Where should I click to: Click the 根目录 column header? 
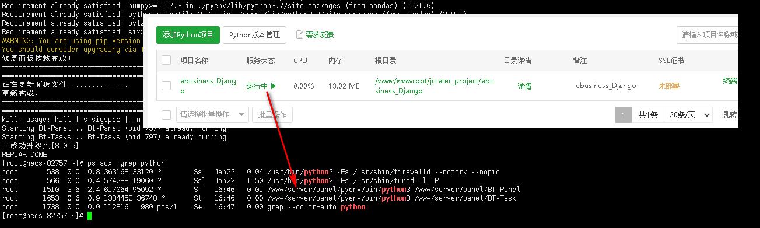pos(386,60)
